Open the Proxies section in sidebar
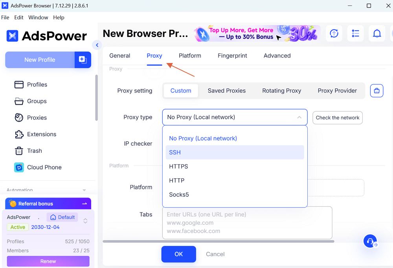 click(31, 118)
